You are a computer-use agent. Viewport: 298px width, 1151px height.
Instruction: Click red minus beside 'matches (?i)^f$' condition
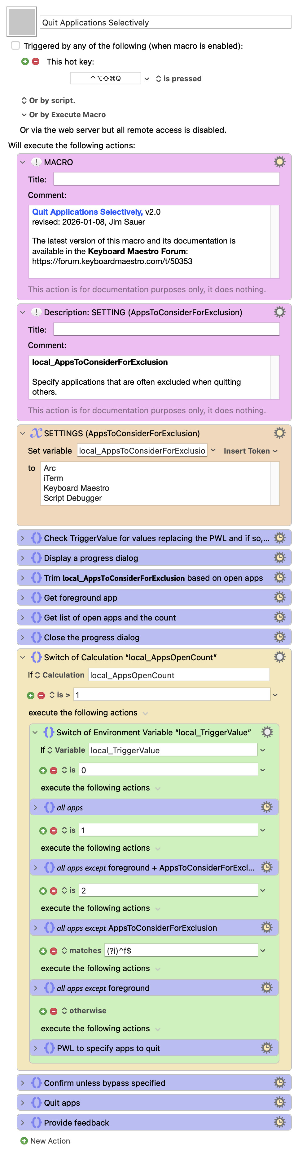point(54,951)
